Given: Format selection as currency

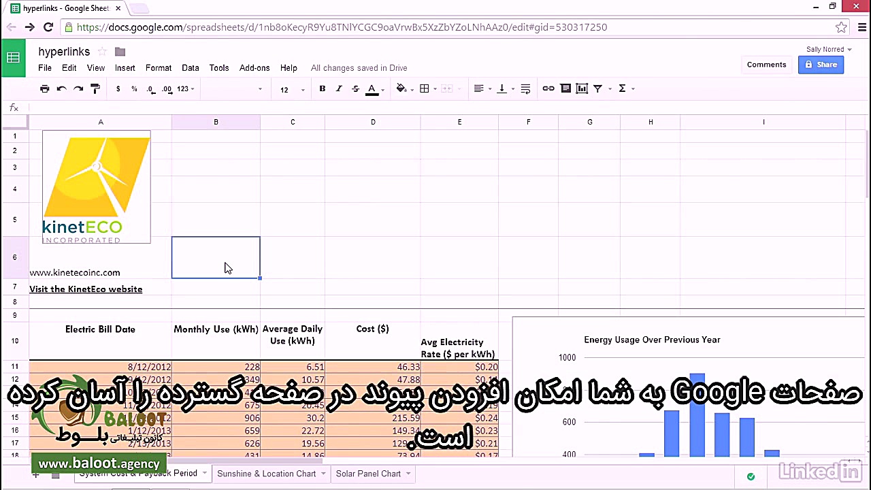Looking at the screenshot, I should (x=118, y=88).
